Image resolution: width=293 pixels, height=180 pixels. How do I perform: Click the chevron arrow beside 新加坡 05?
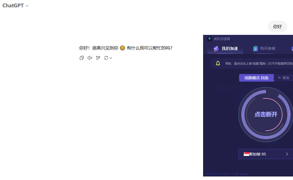coord(287,154)
